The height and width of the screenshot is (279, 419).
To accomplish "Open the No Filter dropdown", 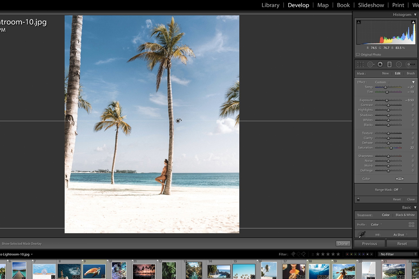I will 398,254.
